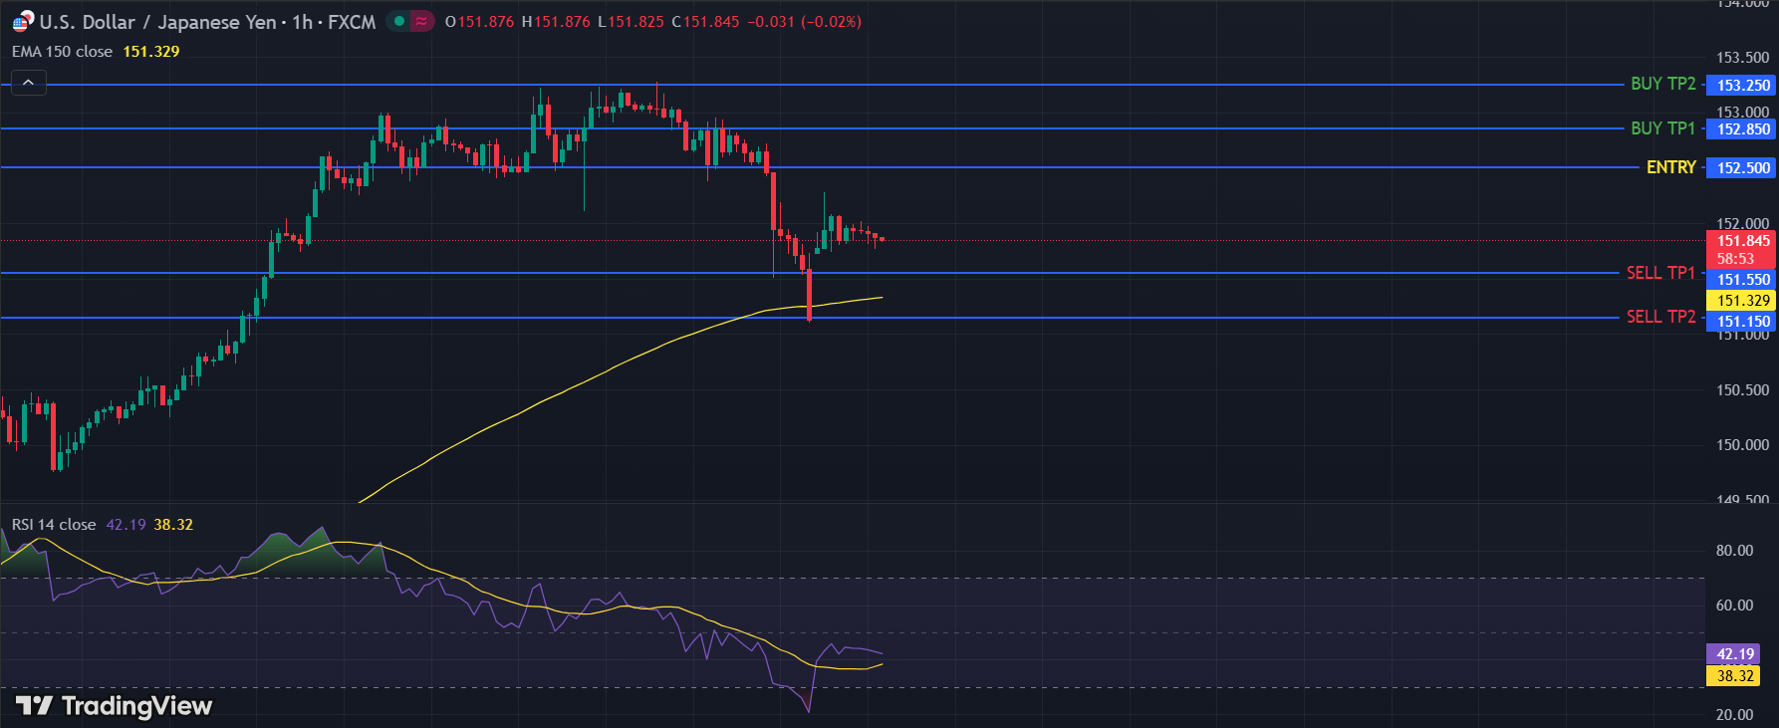
Task: Select the yellow ENTRY line label
Action: [1670, 167]
